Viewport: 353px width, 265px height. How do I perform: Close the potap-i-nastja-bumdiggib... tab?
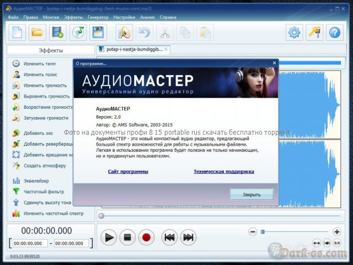tap(166, 49)
